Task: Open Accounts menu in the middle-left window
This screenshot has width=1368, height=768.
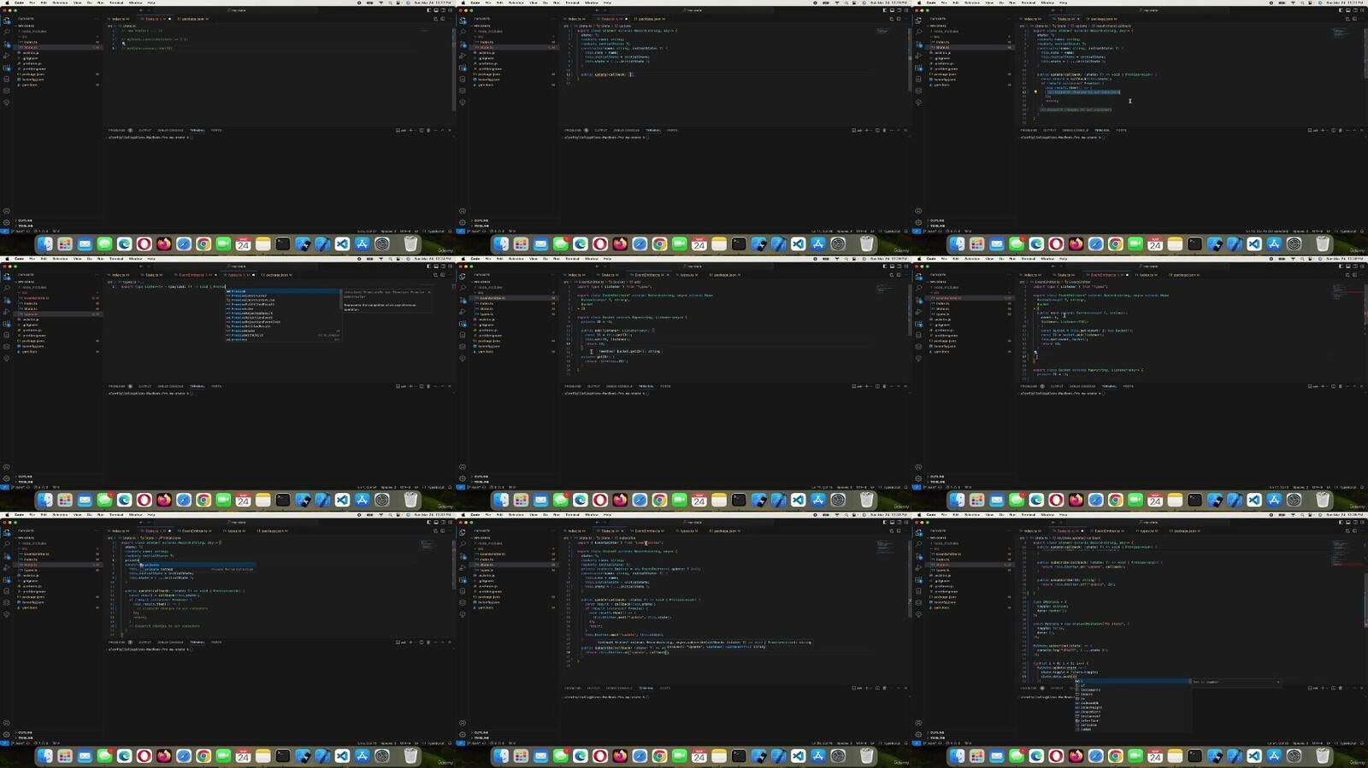Action: (x=7, y=466)
